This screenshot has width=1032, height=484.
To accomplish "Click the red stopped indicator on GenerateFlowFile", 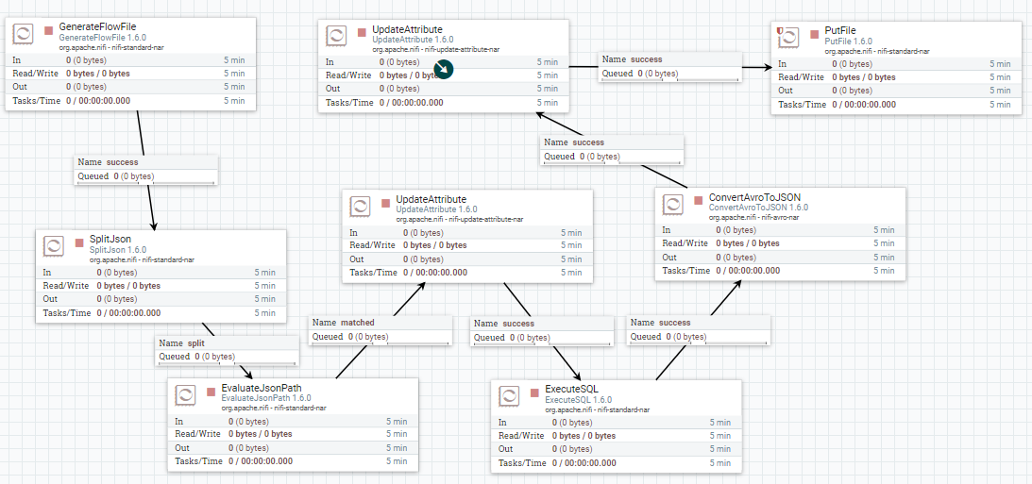I will pos(50,32).
